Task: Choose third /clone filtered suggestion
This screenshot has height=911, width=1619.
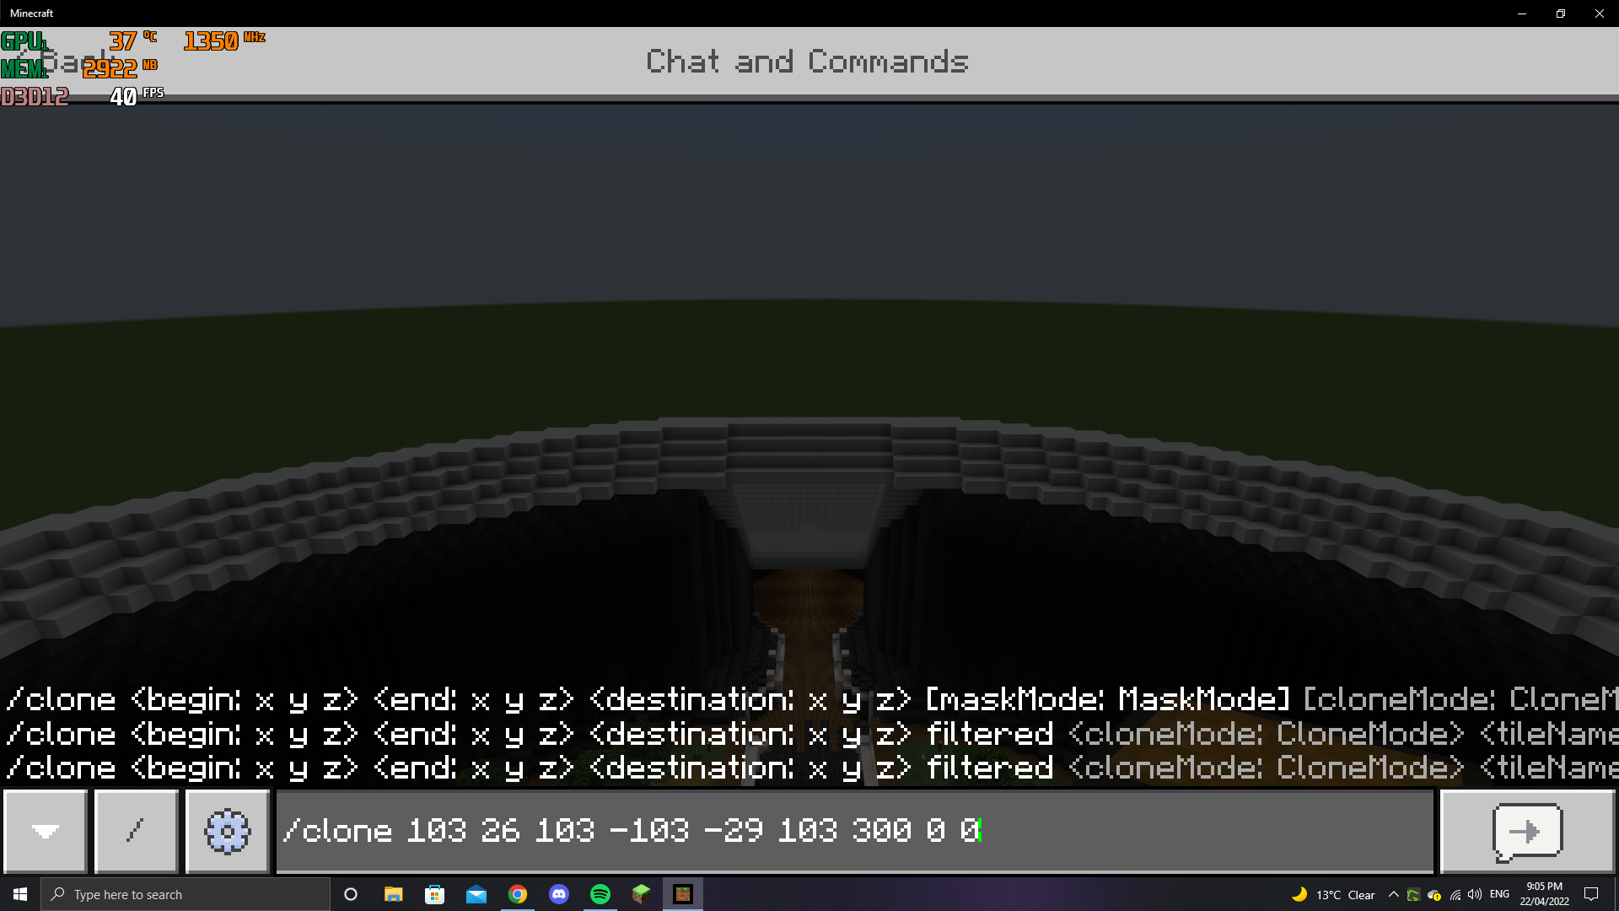Action: click(809, 768)
